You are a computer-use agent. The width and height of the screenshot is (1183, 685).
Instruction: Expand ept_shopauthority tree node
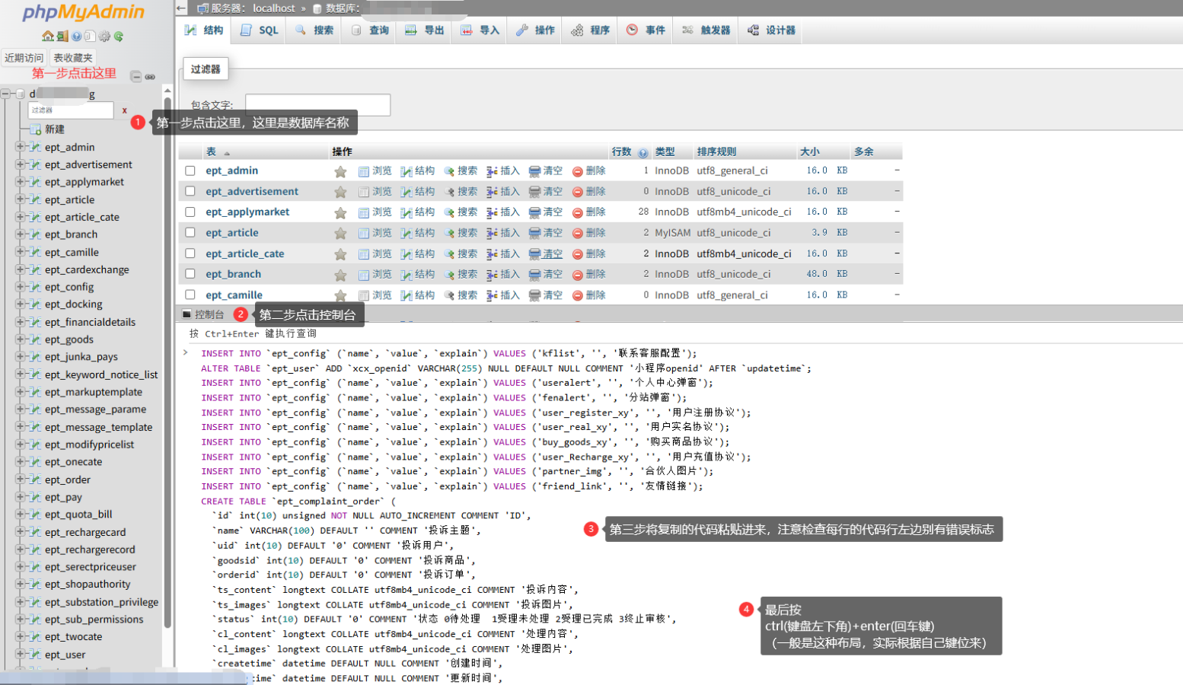pos(20,585)
